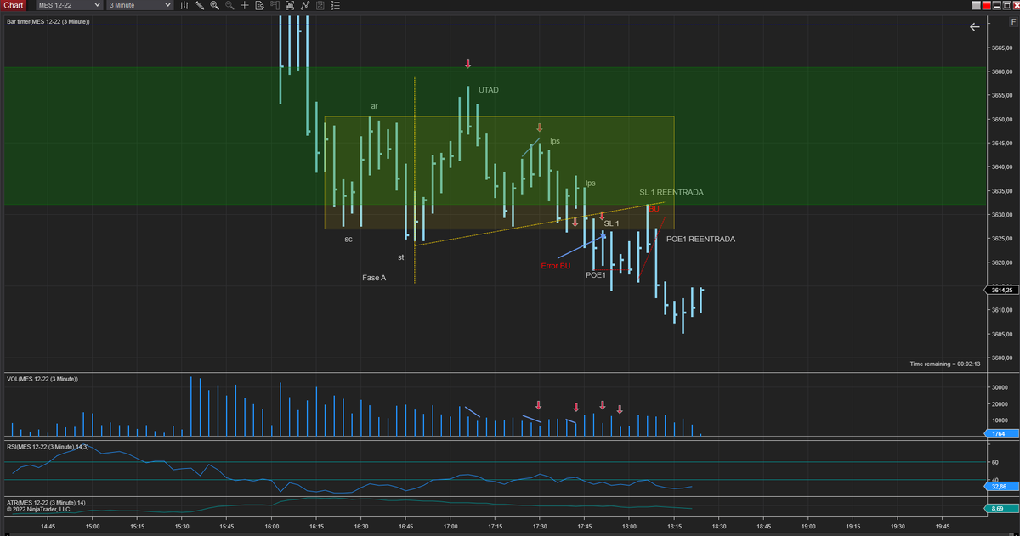Image resolution: width=1020 pixels, height=536 pixels.
Task: Click the bar type chart style icon
Action: (x=184, y=5)
